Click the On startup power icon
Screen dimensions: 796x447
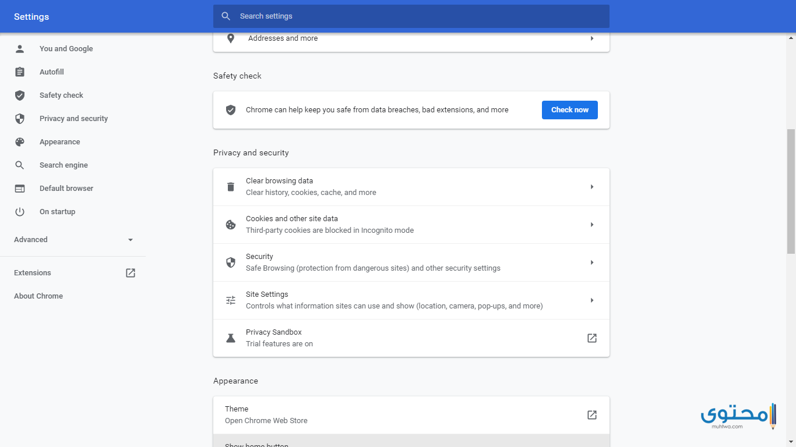tap(20, 212)
